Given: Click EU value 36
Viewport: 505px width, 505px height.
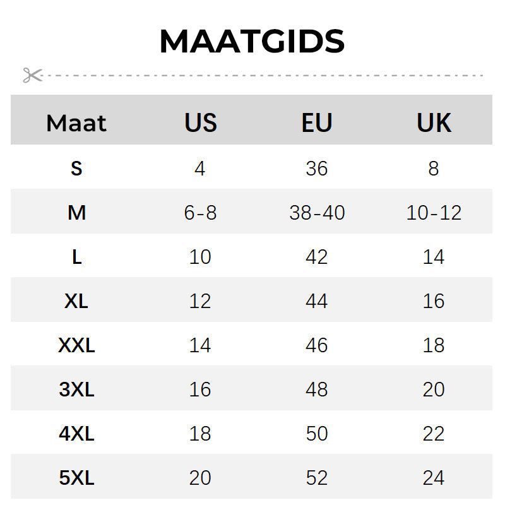Looking at the screenshot, I should [x=317, y=168].
